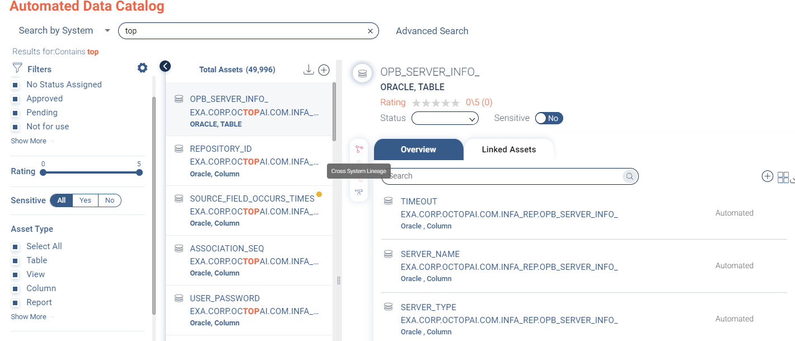This screenshot has height=341, width=795.
Task: Toggle the Sensitive switch for OPB_SERVER_INFO_
Action: point(549,118)
